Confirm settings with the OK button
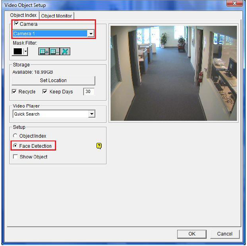This screenshot has width=247, height=246. tap(192, 234)
